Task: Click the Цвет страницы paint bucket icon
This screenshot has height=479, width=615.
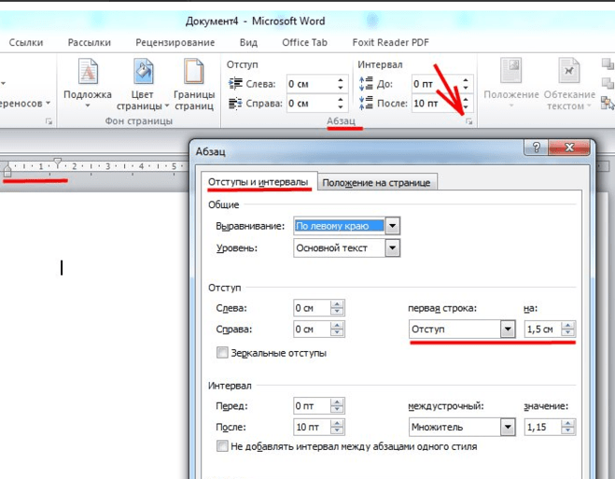Action: pyautogui.click(x=143, y=71)
